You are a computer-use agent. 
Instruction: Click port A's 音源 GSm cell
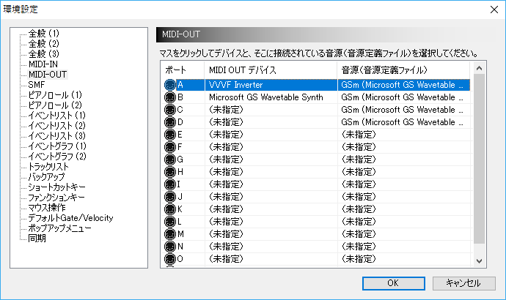pos(404,85)
